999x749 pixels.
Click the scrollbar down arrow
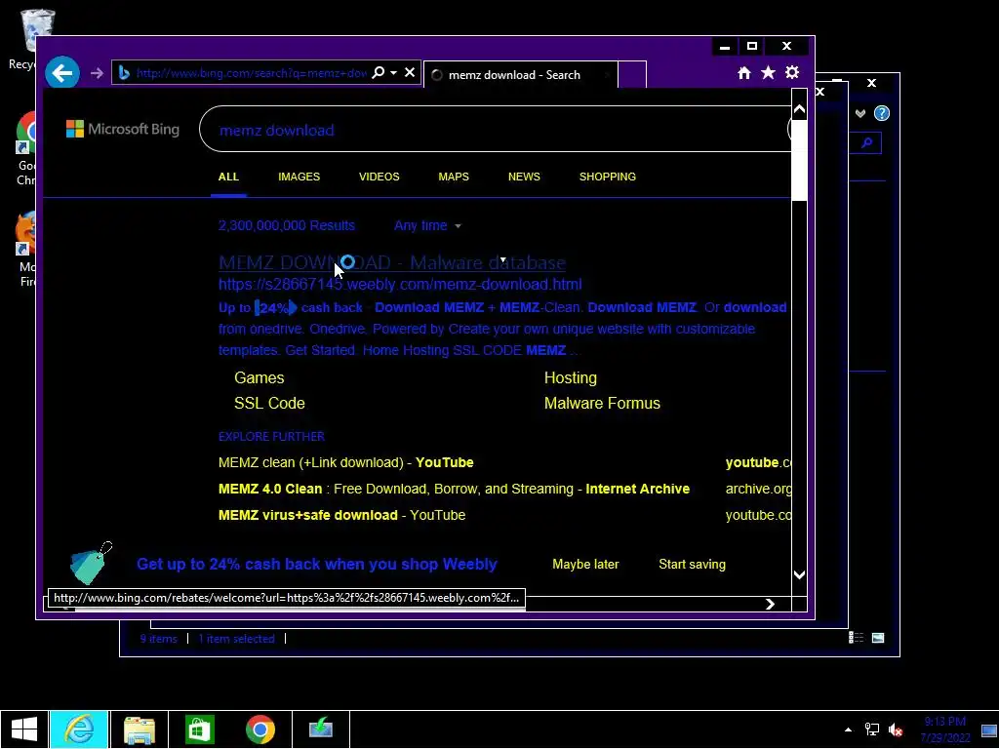(799, 574)
